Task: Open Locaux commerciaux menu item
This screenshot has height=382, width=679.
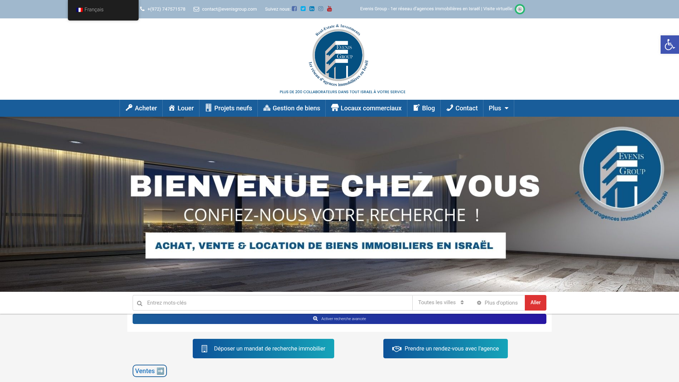Action: (x=366, y=108)
